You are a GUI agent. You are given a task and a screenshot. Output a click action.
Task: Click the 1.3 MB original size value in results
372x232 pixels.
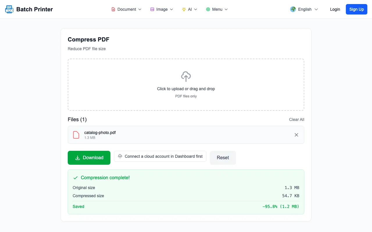click(x=292, y=188)
